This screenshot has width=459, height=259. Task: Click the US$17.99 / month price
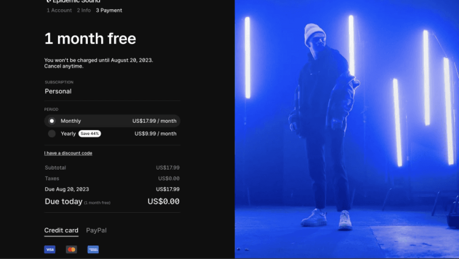click(x=154, y=121)
